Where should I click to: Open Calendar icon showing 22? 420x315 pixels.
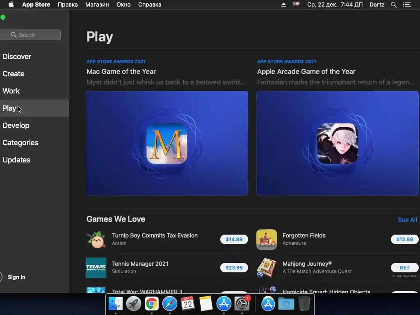coord(187,304)
